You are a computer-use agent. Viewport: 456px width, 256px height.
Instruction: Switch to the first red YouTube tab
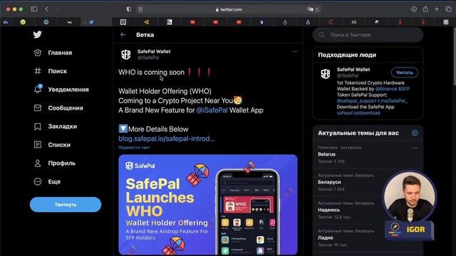pos(192,22)
